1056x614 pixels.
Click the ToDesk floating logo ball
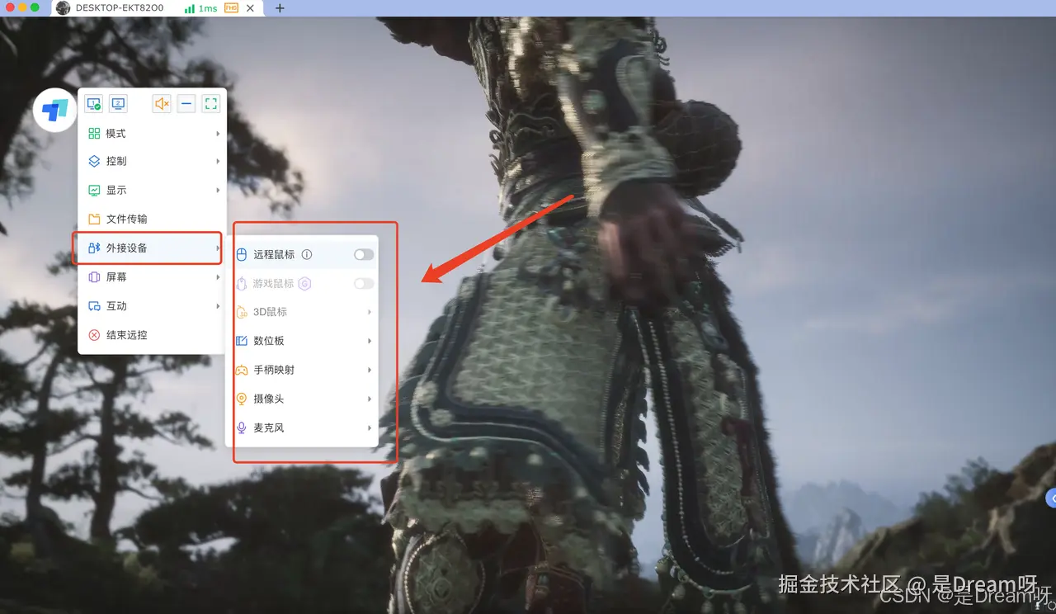pyautogui.click(x=55, y=110)
